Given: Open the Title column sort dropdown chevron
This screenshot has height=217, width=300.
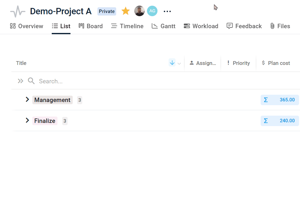Looking at the screenshot, I should tap(179, 63).
